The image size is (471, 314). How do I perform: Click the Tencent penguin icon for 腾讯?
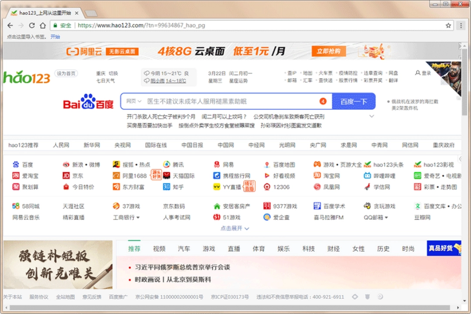tap(167, 164)
